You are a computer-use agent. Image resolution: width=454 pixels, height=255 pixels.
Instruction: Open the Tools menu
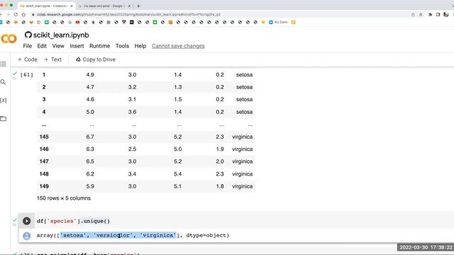click(x=122, y=46)
